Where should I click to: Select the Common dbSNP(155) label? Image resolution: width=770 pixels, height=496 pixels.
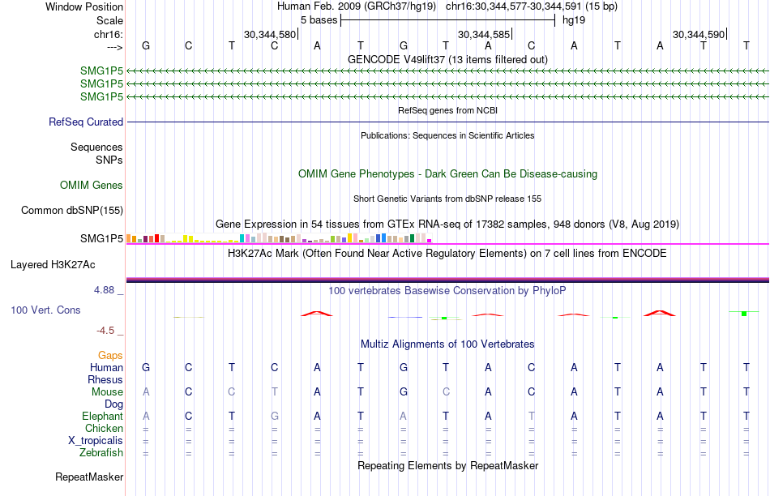pyautogui.click(x=72, y=210)
